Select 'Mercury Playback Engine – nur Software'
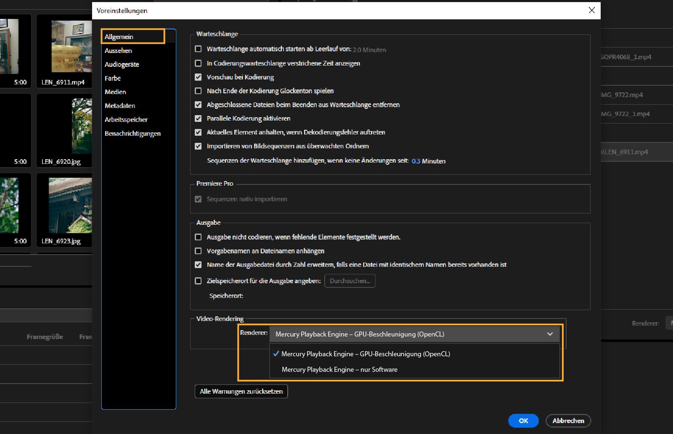 click(x=340, y=369)
